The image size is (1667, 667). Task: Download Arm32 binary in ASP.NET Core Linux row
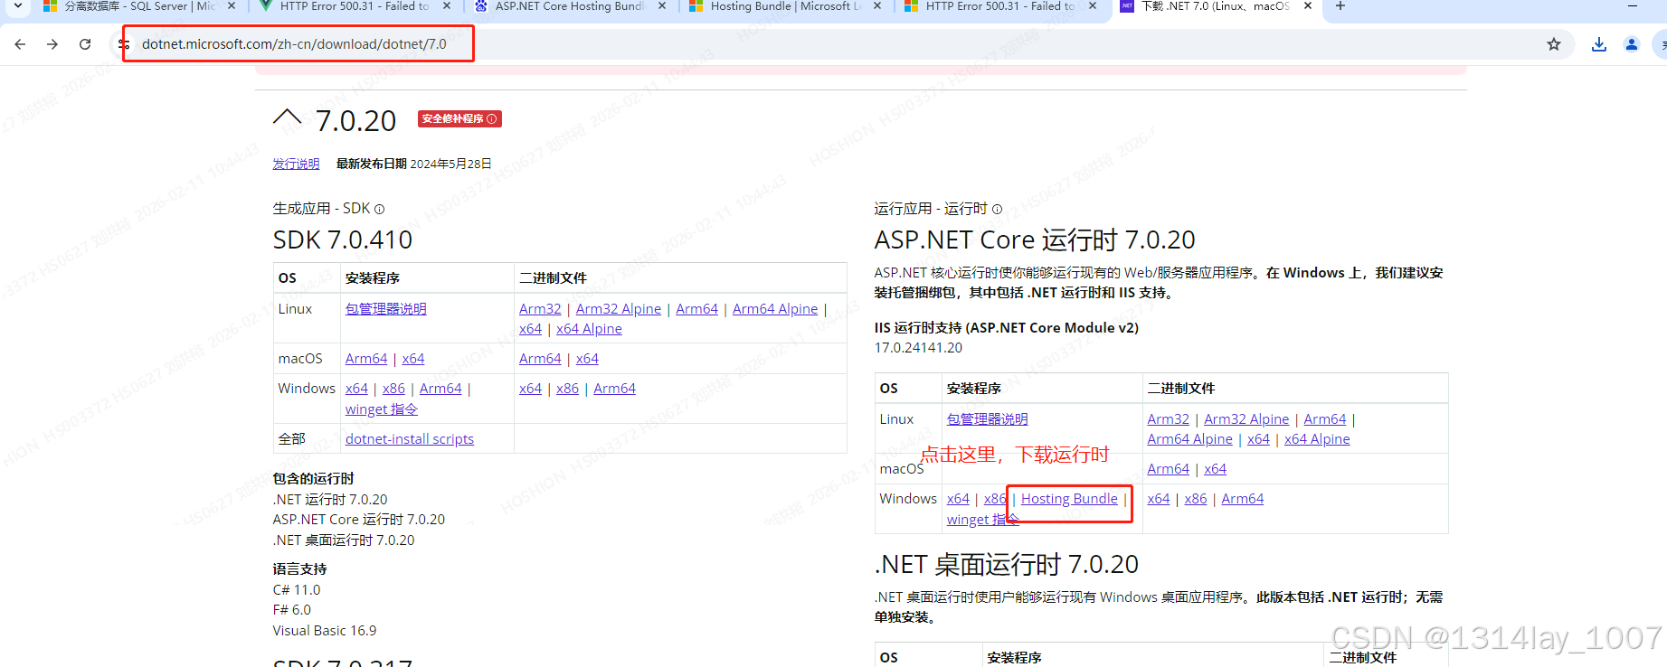click(x=1169, y=419)
